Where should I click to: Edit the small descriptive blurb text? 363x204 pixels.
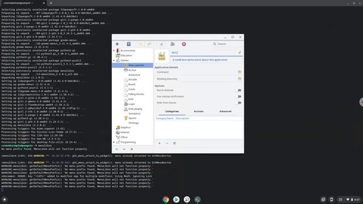coord(200,60)
